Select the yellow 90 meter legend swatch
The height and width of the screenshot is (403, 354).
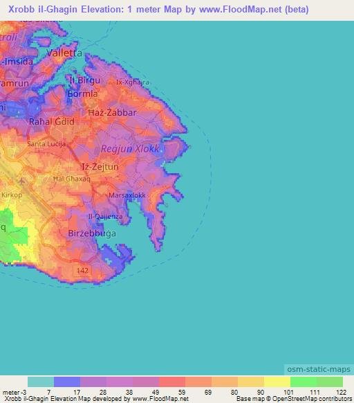tap(277, 382)
